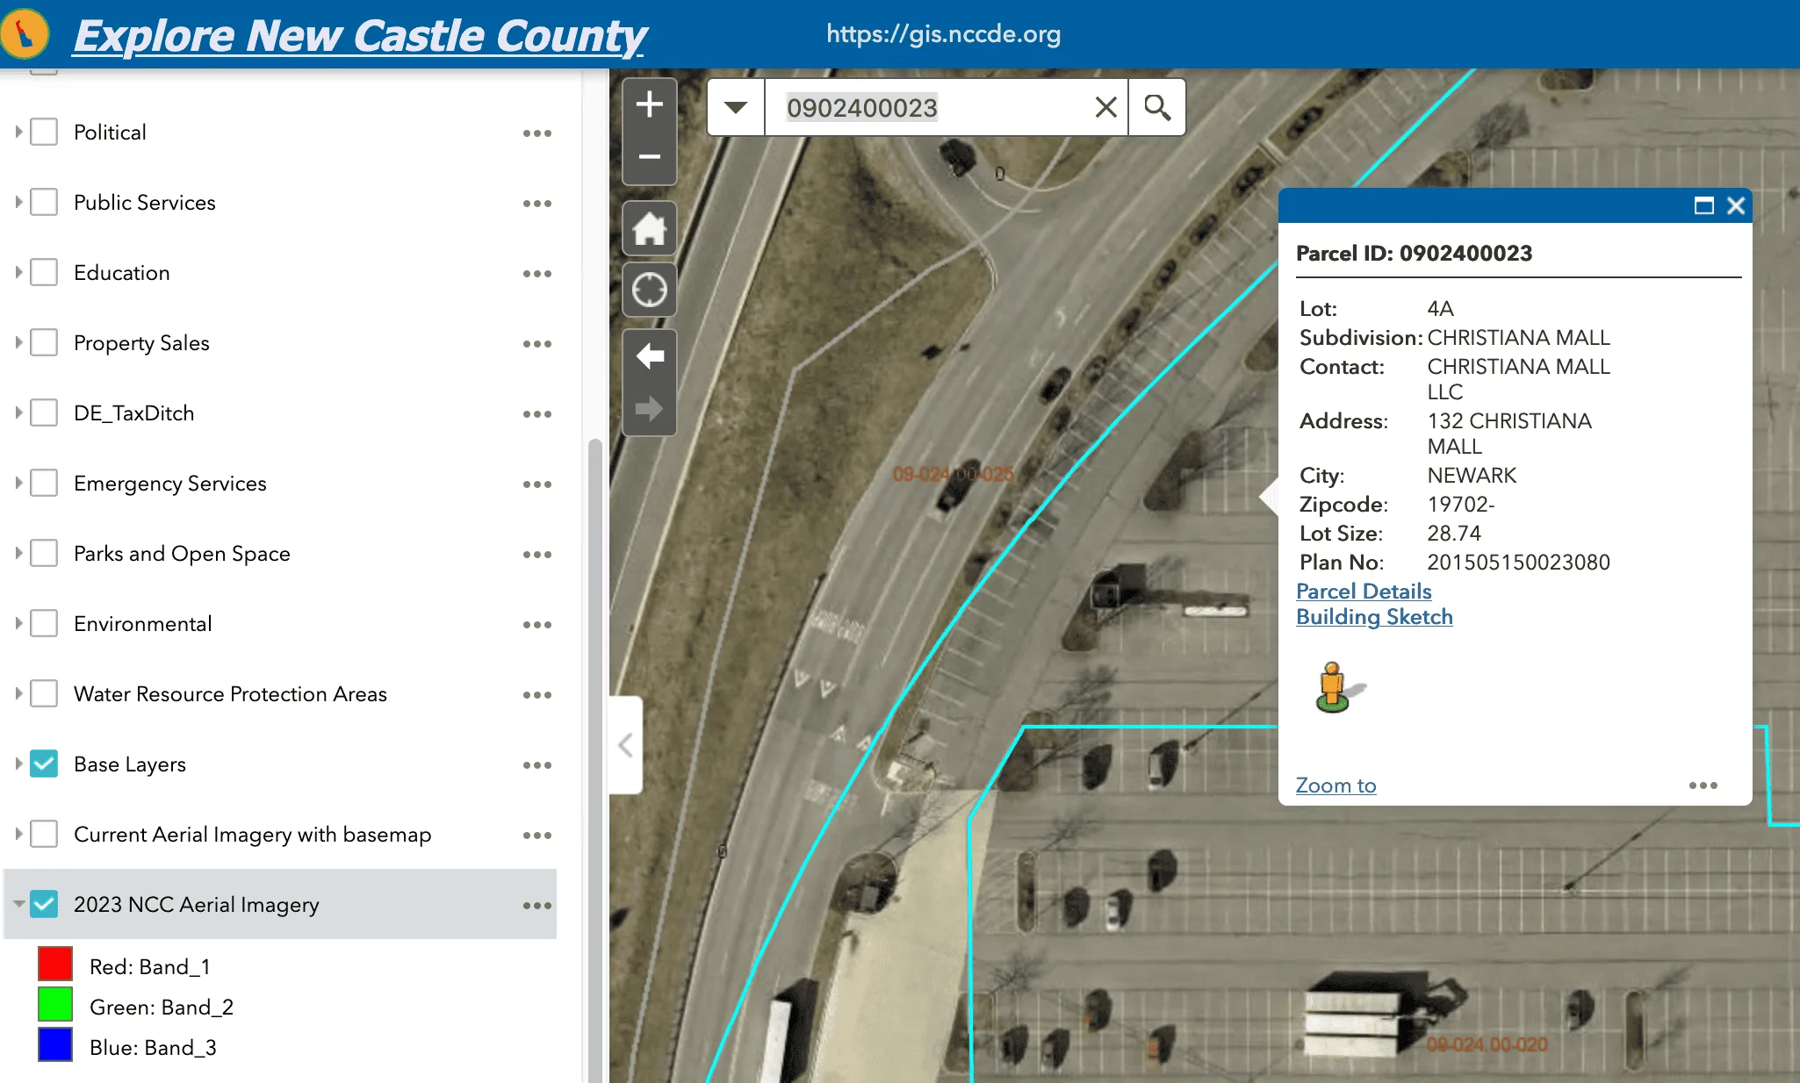Image resolution: width=1800 pixels, height=1083 pixels.
Task: Expand the Emergency Services layer group
Action: (18, 483)
